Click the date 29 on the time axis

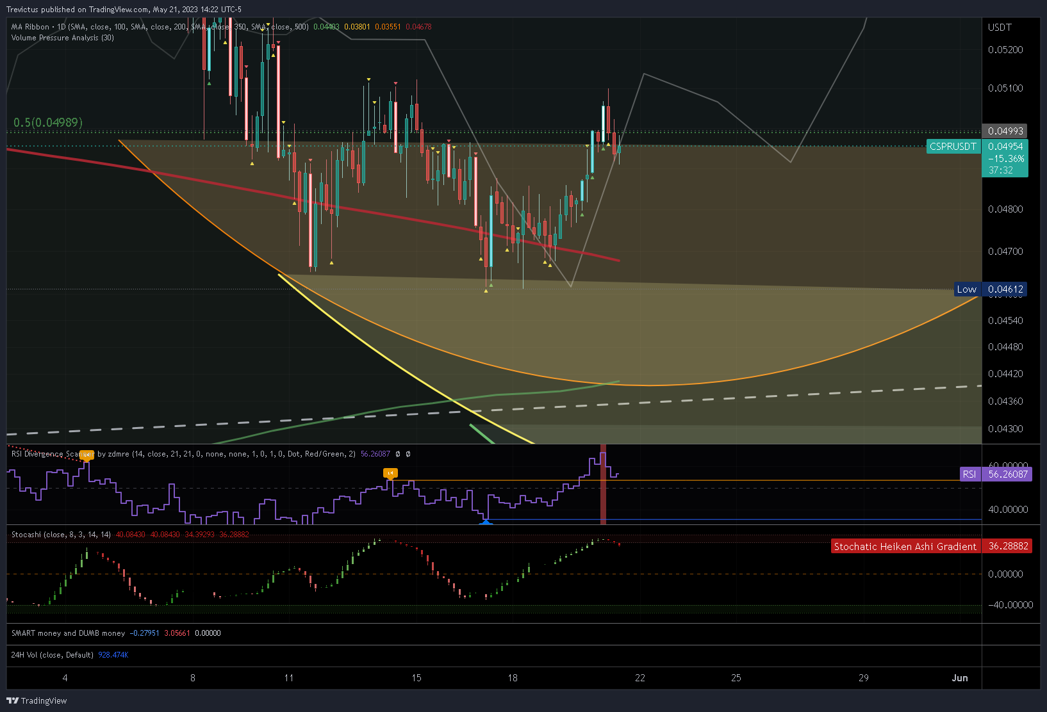864,678
